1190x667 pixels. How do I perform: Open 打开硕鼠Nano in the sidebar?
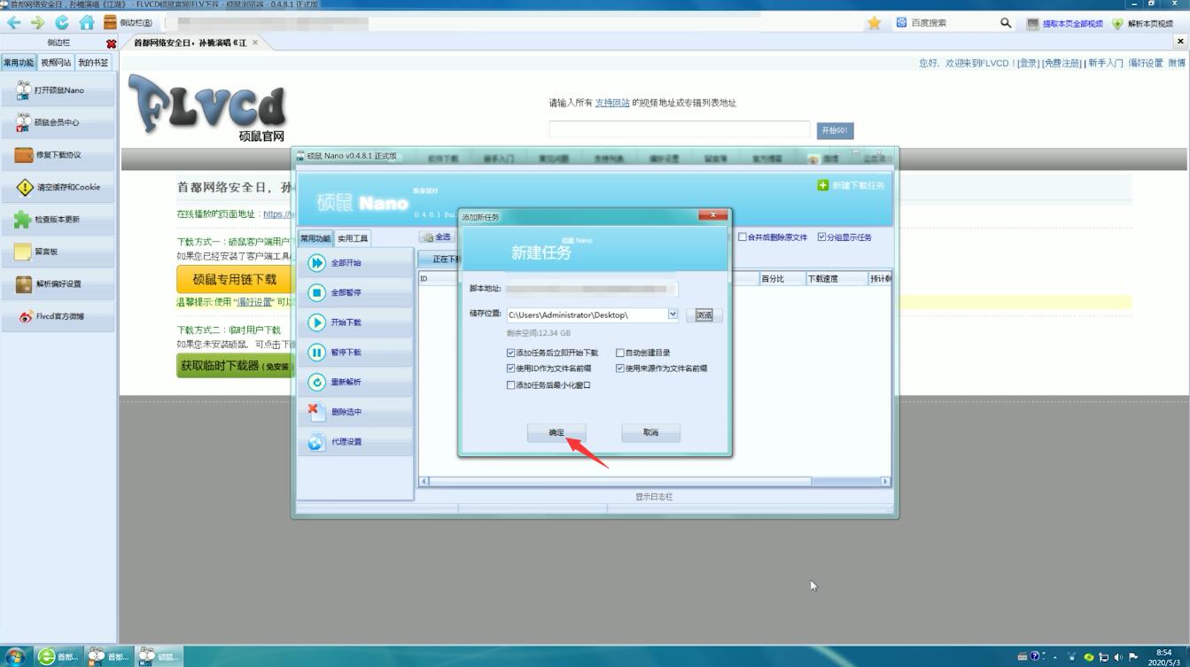point(58,90)
